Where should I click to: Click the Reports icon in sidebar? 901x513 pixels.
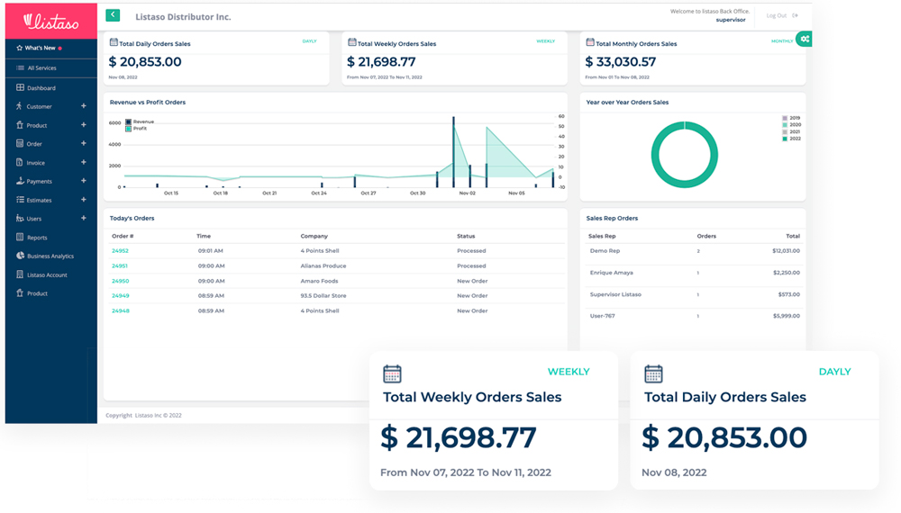(20, 237)
